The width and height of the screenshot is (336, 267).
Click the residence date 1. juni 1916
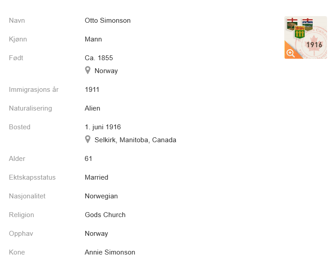click(x=103, y=127)
